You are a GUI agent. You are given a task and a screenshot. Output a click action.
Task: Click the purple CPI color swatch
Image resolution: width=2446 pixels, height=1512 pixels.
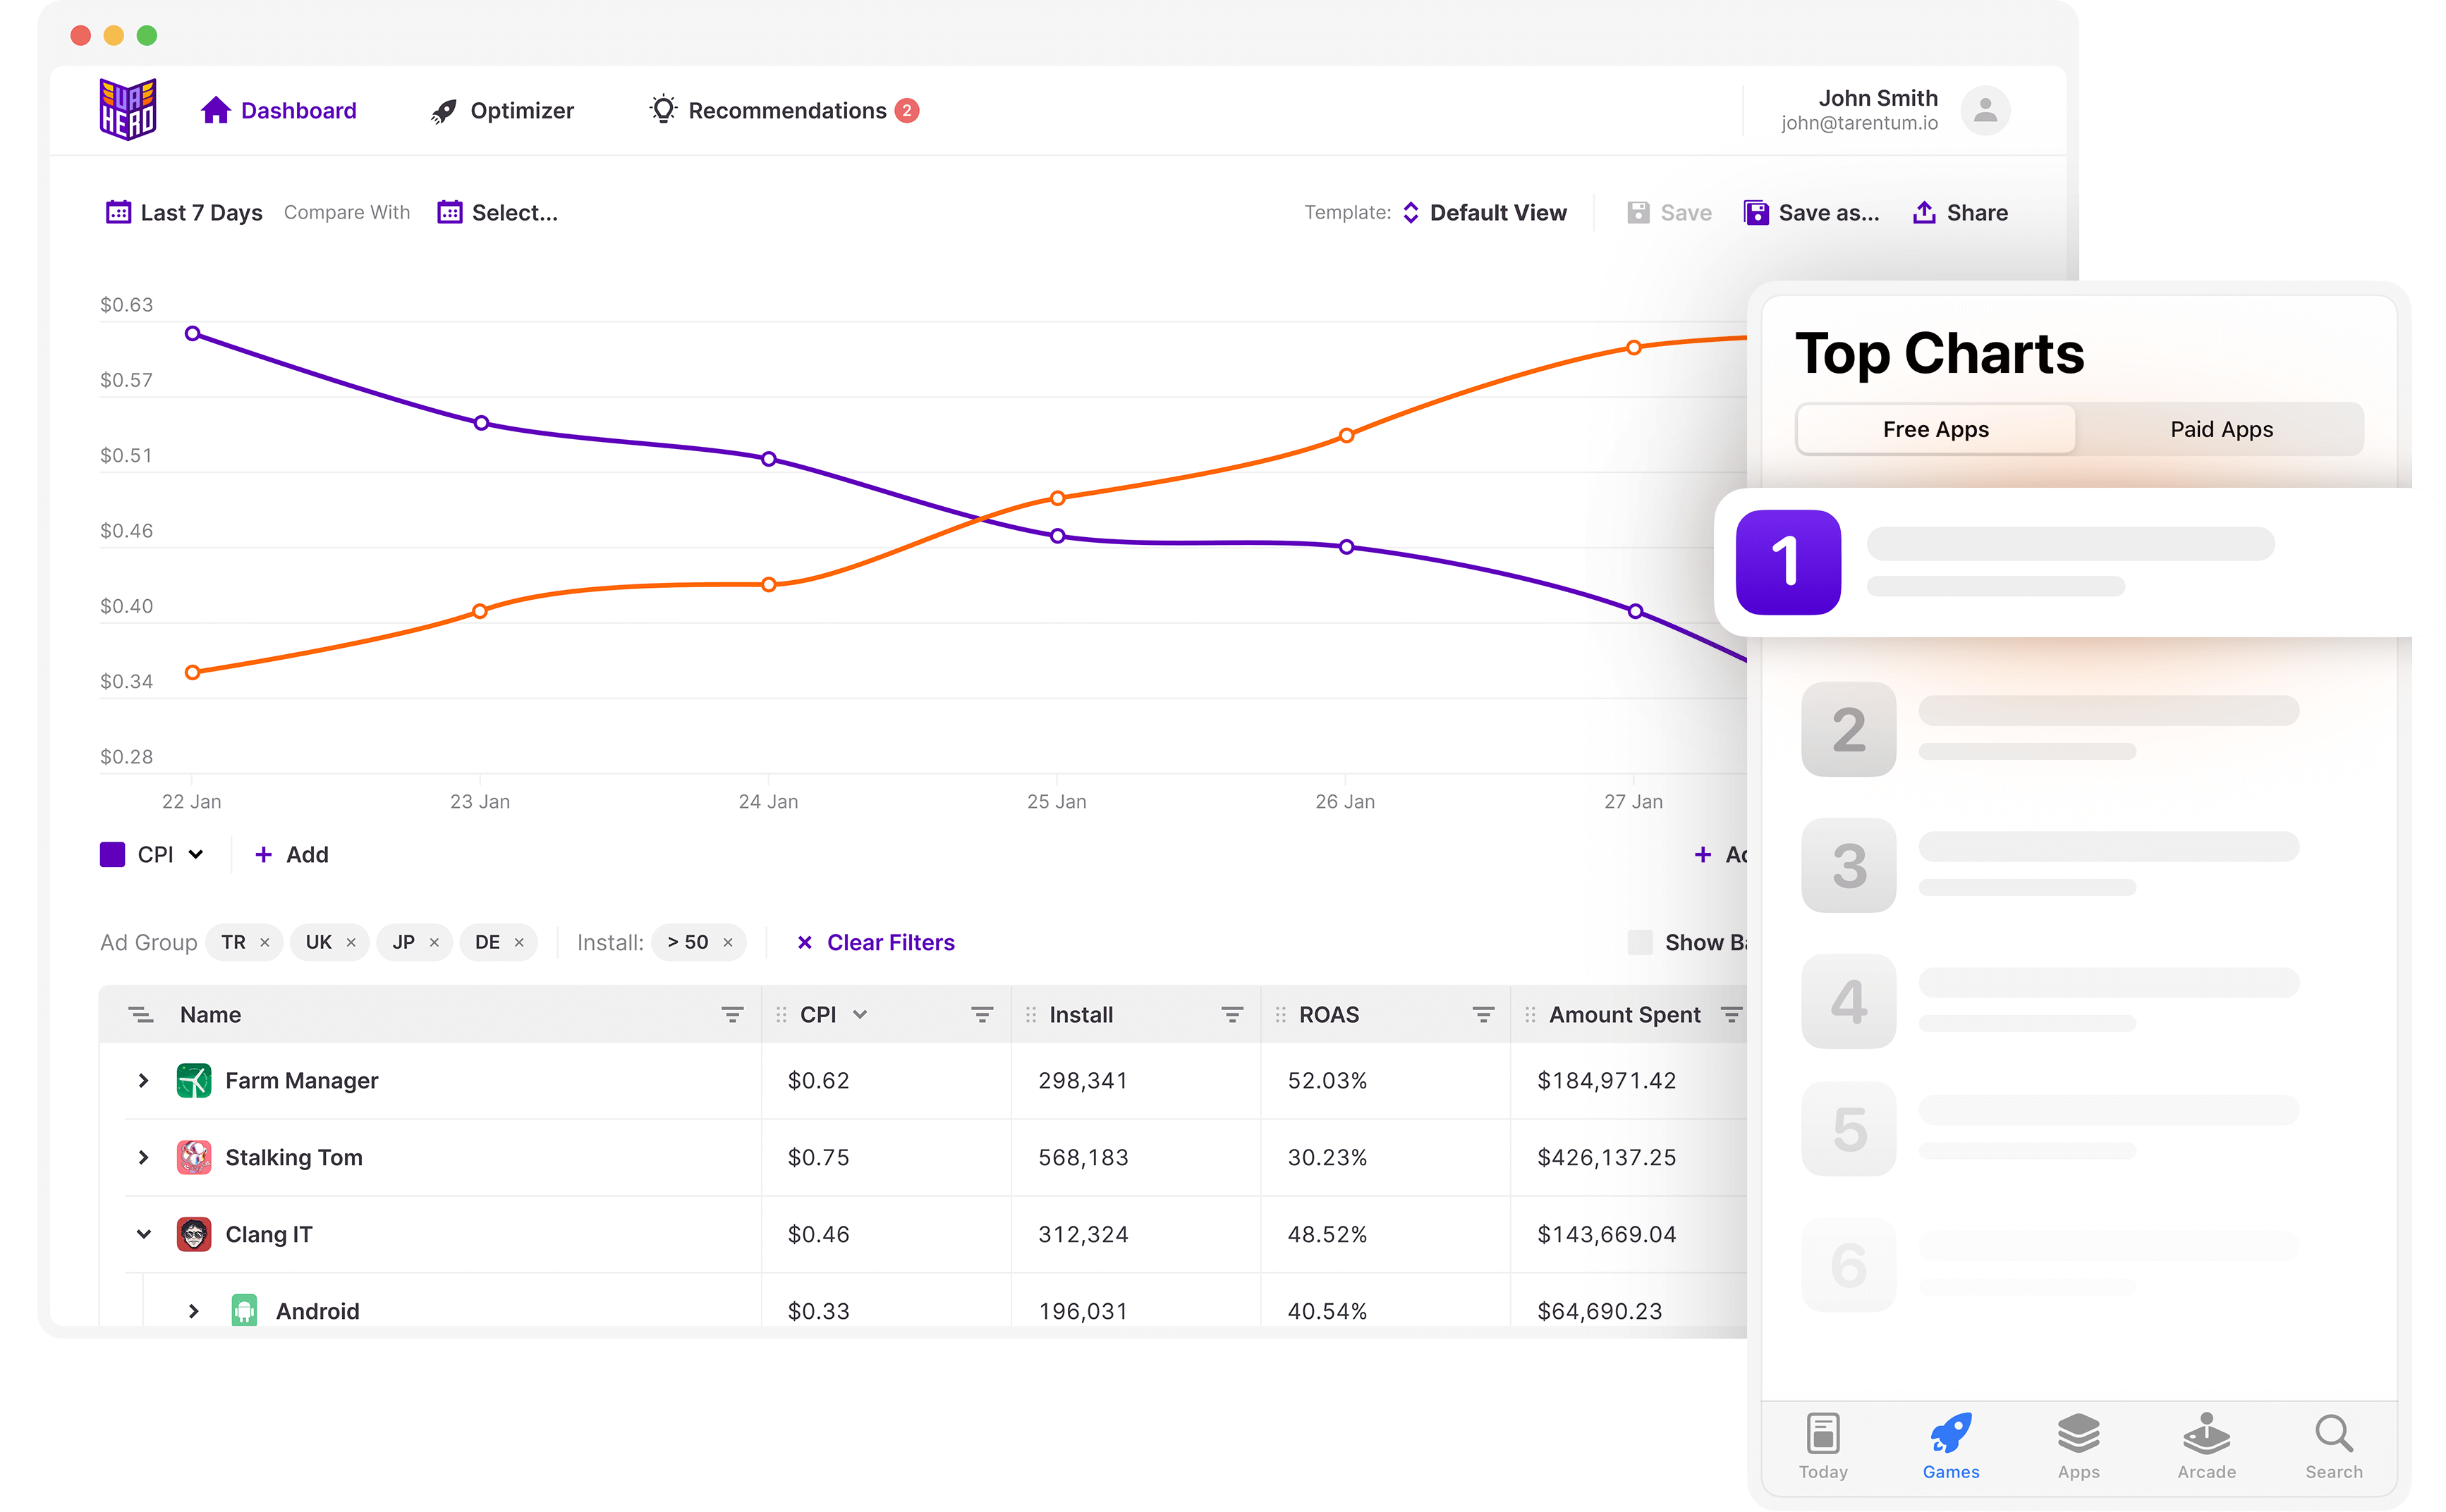(112, 854)
